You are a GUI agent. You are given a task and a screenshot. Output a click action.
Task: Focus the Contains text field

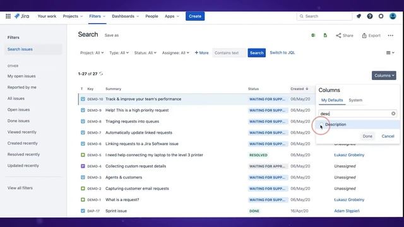point(229,53)
